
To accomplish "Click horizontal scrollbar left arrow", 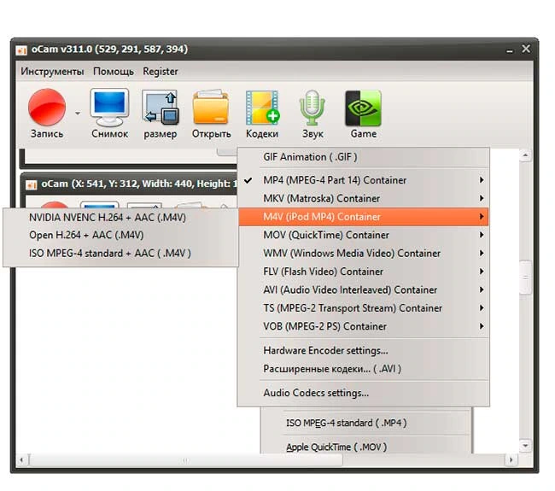I will (22, 460).
